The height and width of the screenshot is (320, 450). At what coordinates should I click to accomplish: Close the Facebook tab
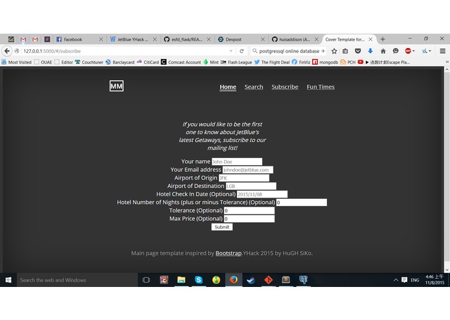101,40
